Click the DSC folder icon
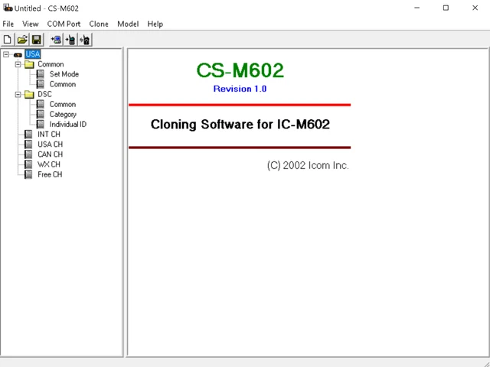Viewport: 490px width, 367px height. point(29,94)
